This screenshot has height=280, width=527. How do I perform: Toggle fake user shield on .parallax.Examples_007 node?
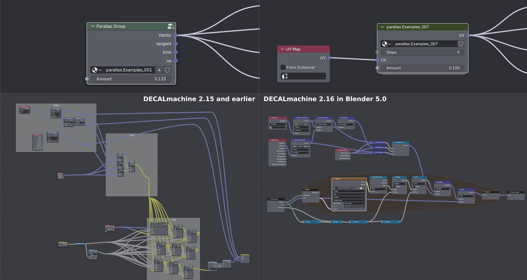click(x=461, y=44)
